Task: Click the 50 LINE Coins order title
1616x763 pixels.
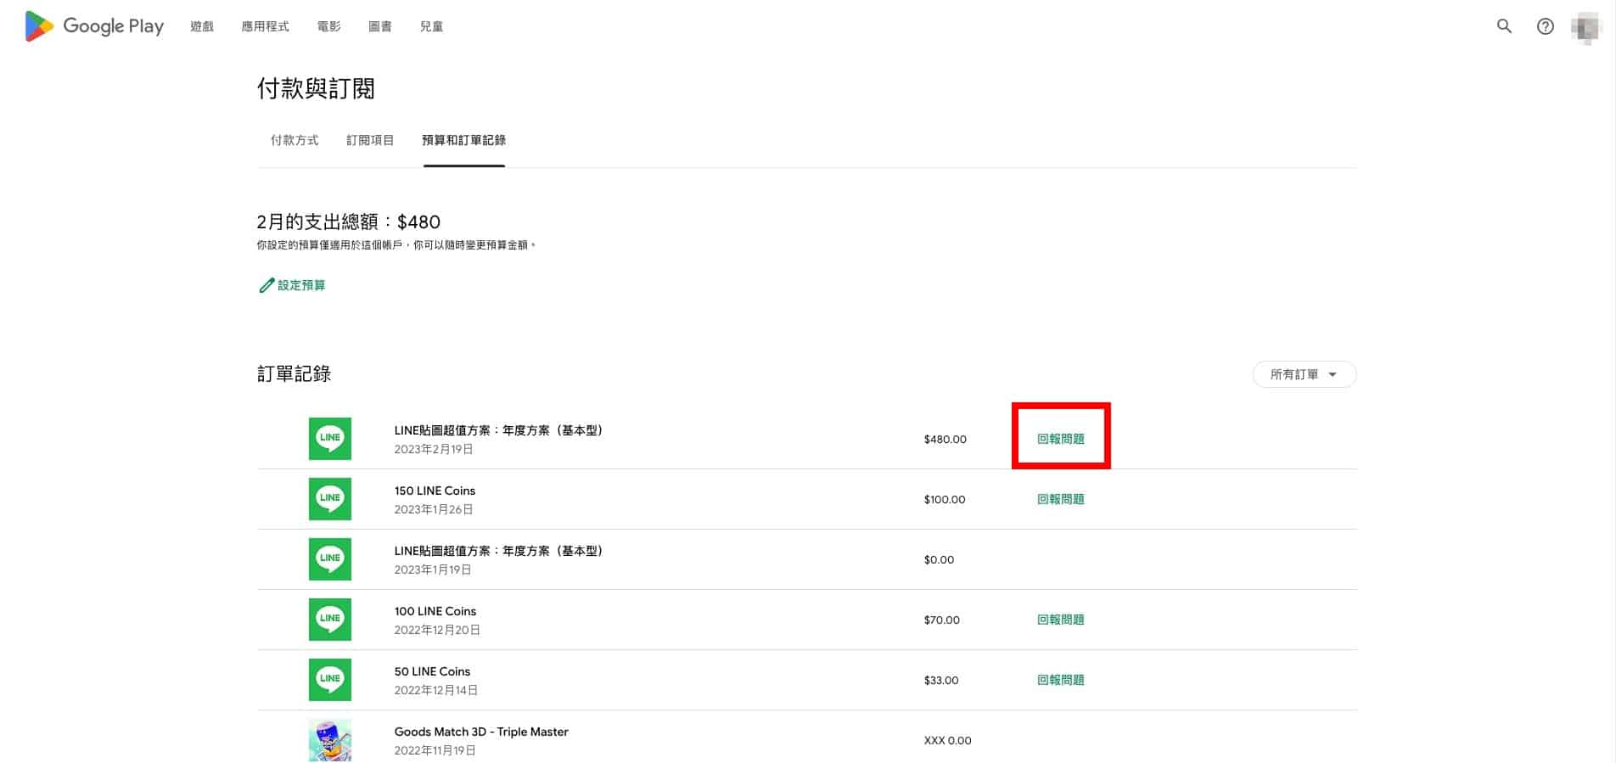Action: (432, 671)
